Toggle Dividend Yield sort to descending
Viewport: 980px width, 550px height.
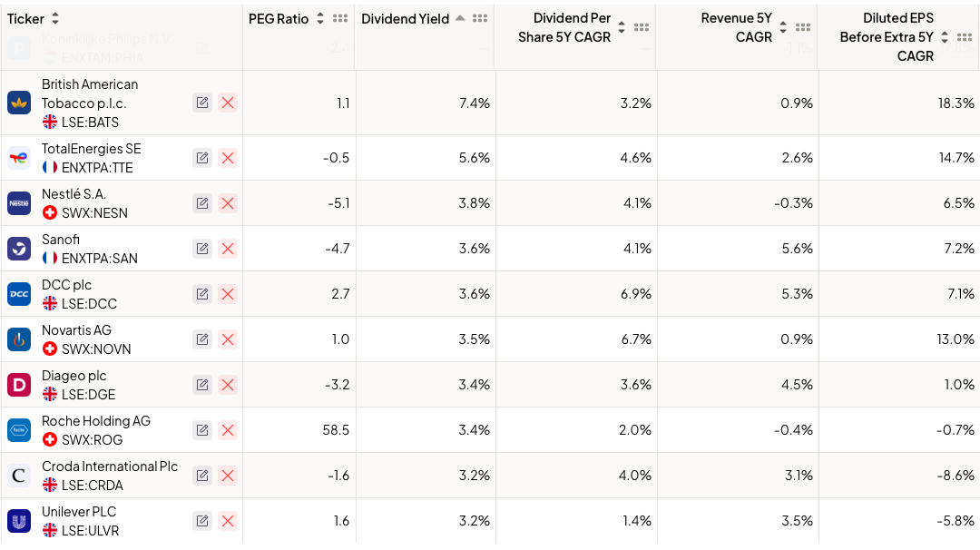pos(460,18)
